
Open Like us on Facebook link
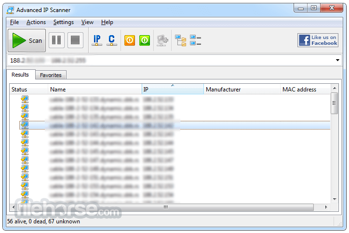coord(318,40)
